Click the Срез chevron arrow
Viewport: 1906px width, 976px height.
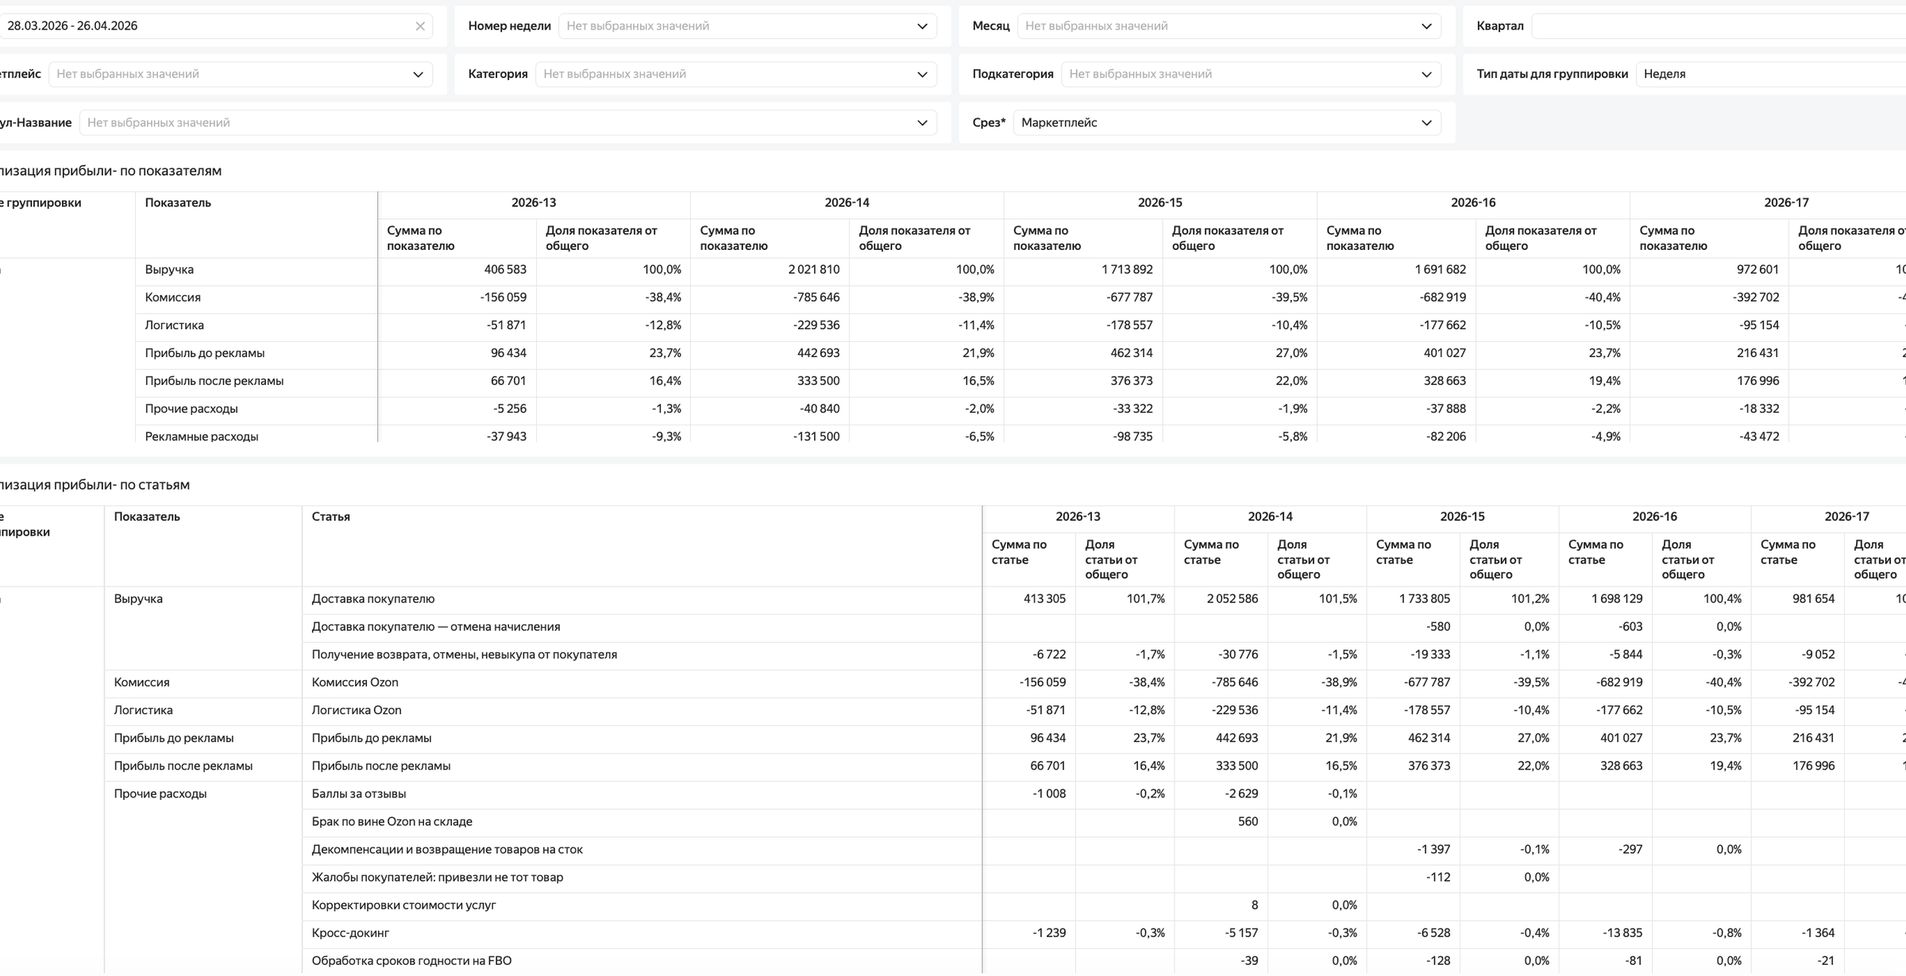(x=1426, y=123)
